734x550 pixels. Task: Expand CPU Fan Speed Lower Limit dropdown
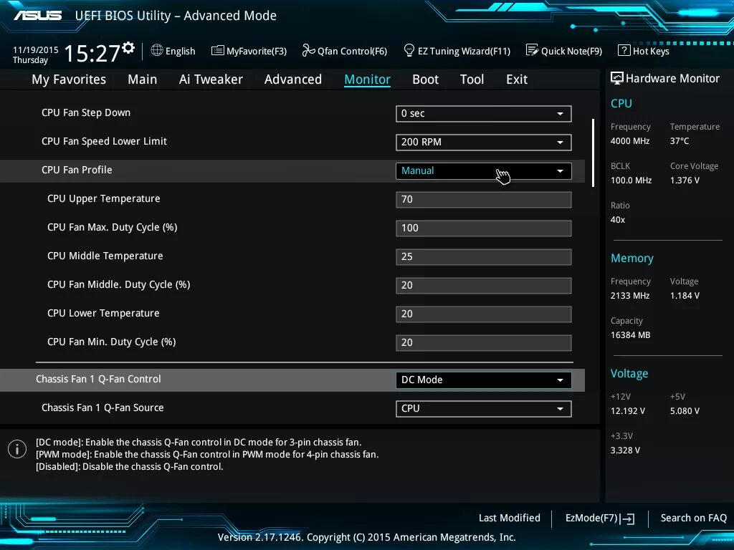(x=483, y=143)
